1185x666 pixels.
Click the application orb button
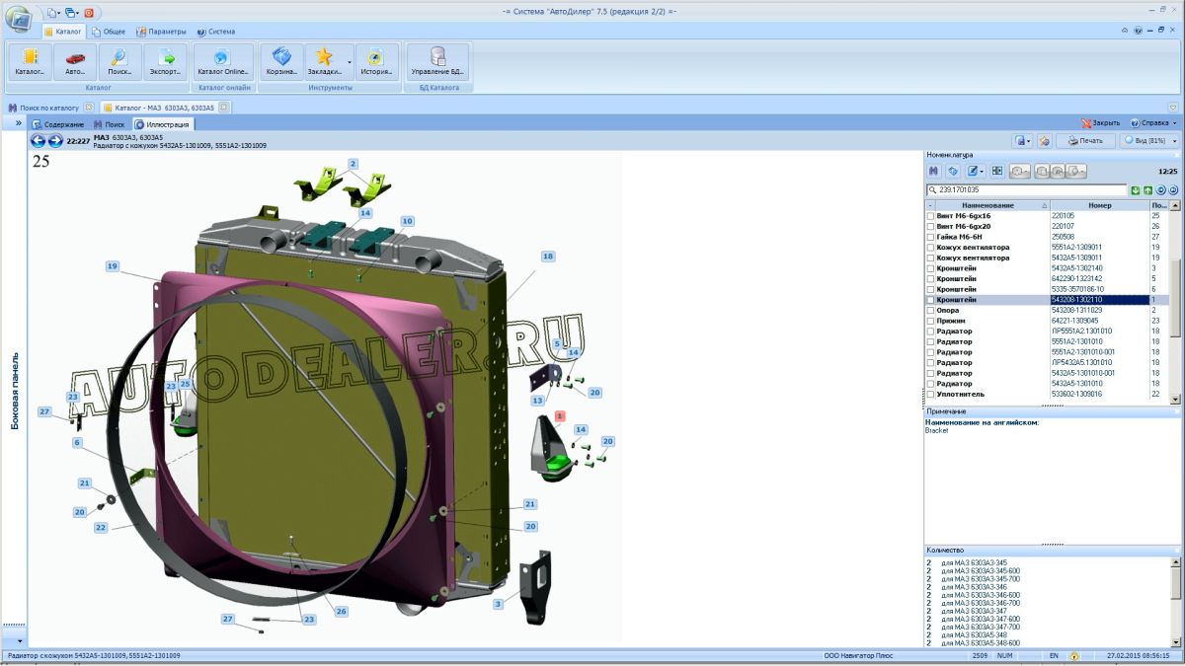tap(18, 18)
